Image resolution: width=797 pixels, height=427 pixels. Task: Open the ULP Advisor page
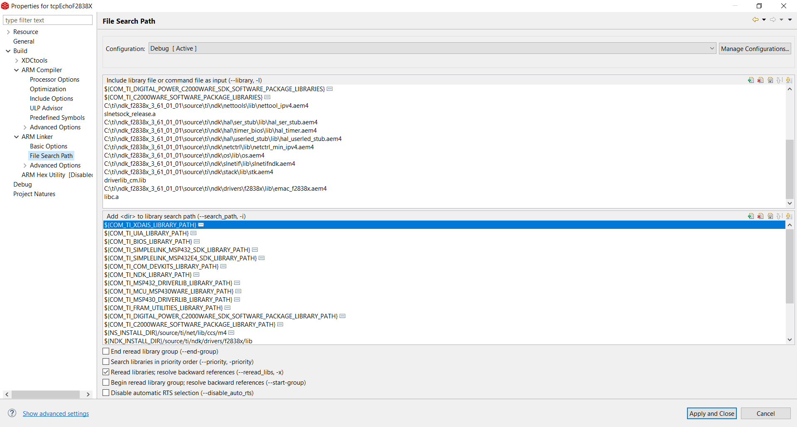tap(46, 108)
